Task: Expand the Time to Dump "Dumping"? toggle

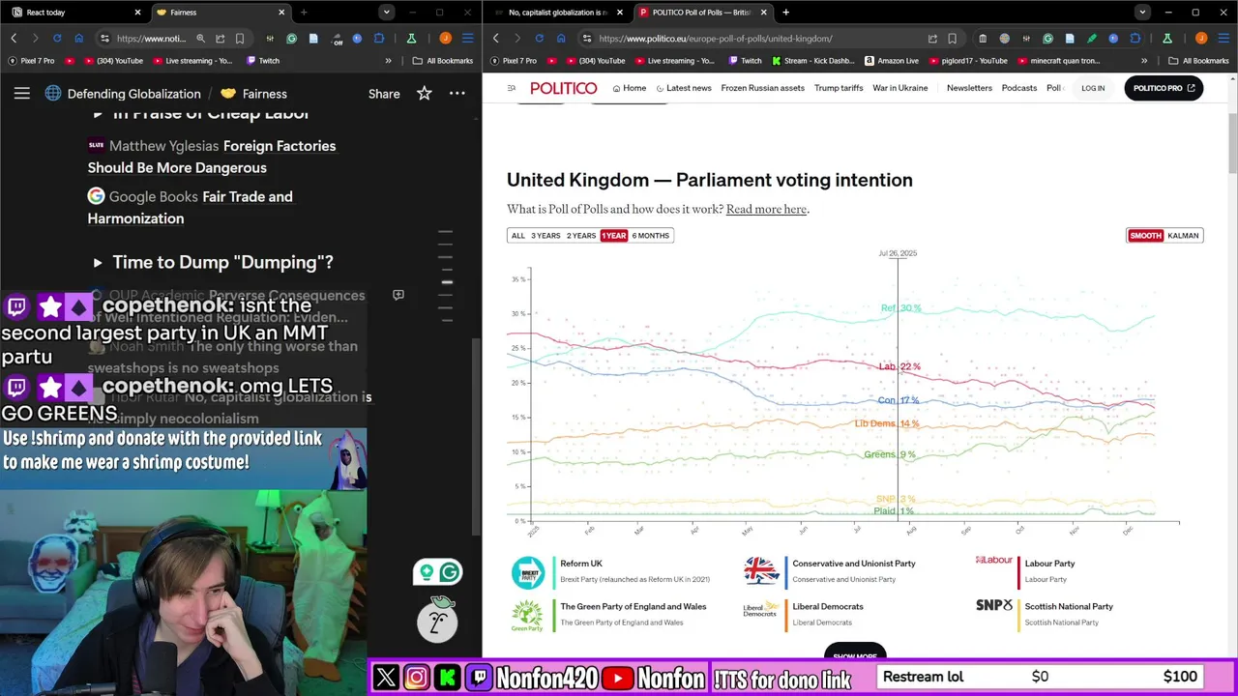Action: click(x=98, y=263)
